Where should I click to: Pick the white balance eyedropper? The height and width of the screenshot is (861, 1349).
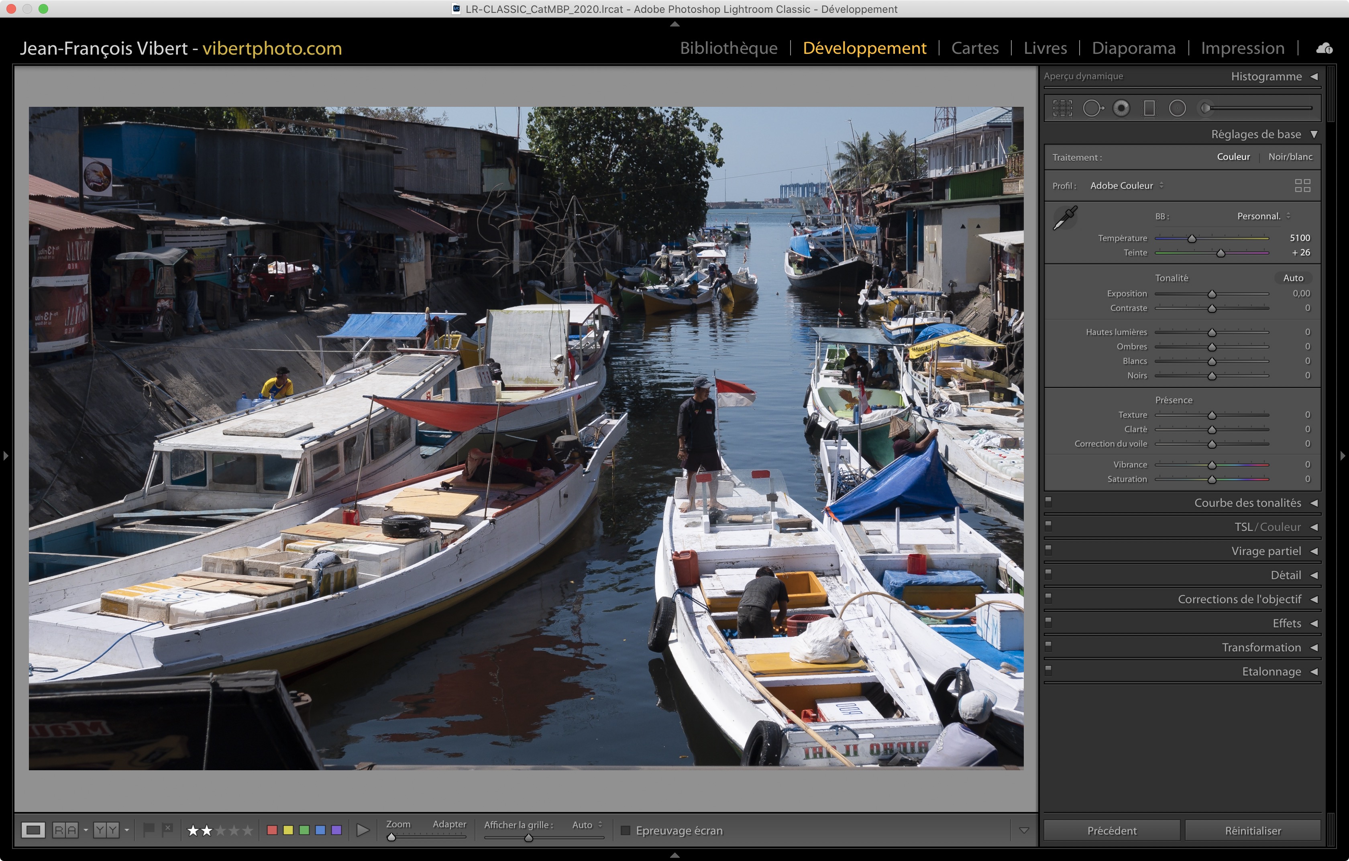[x=1064, y=218]
